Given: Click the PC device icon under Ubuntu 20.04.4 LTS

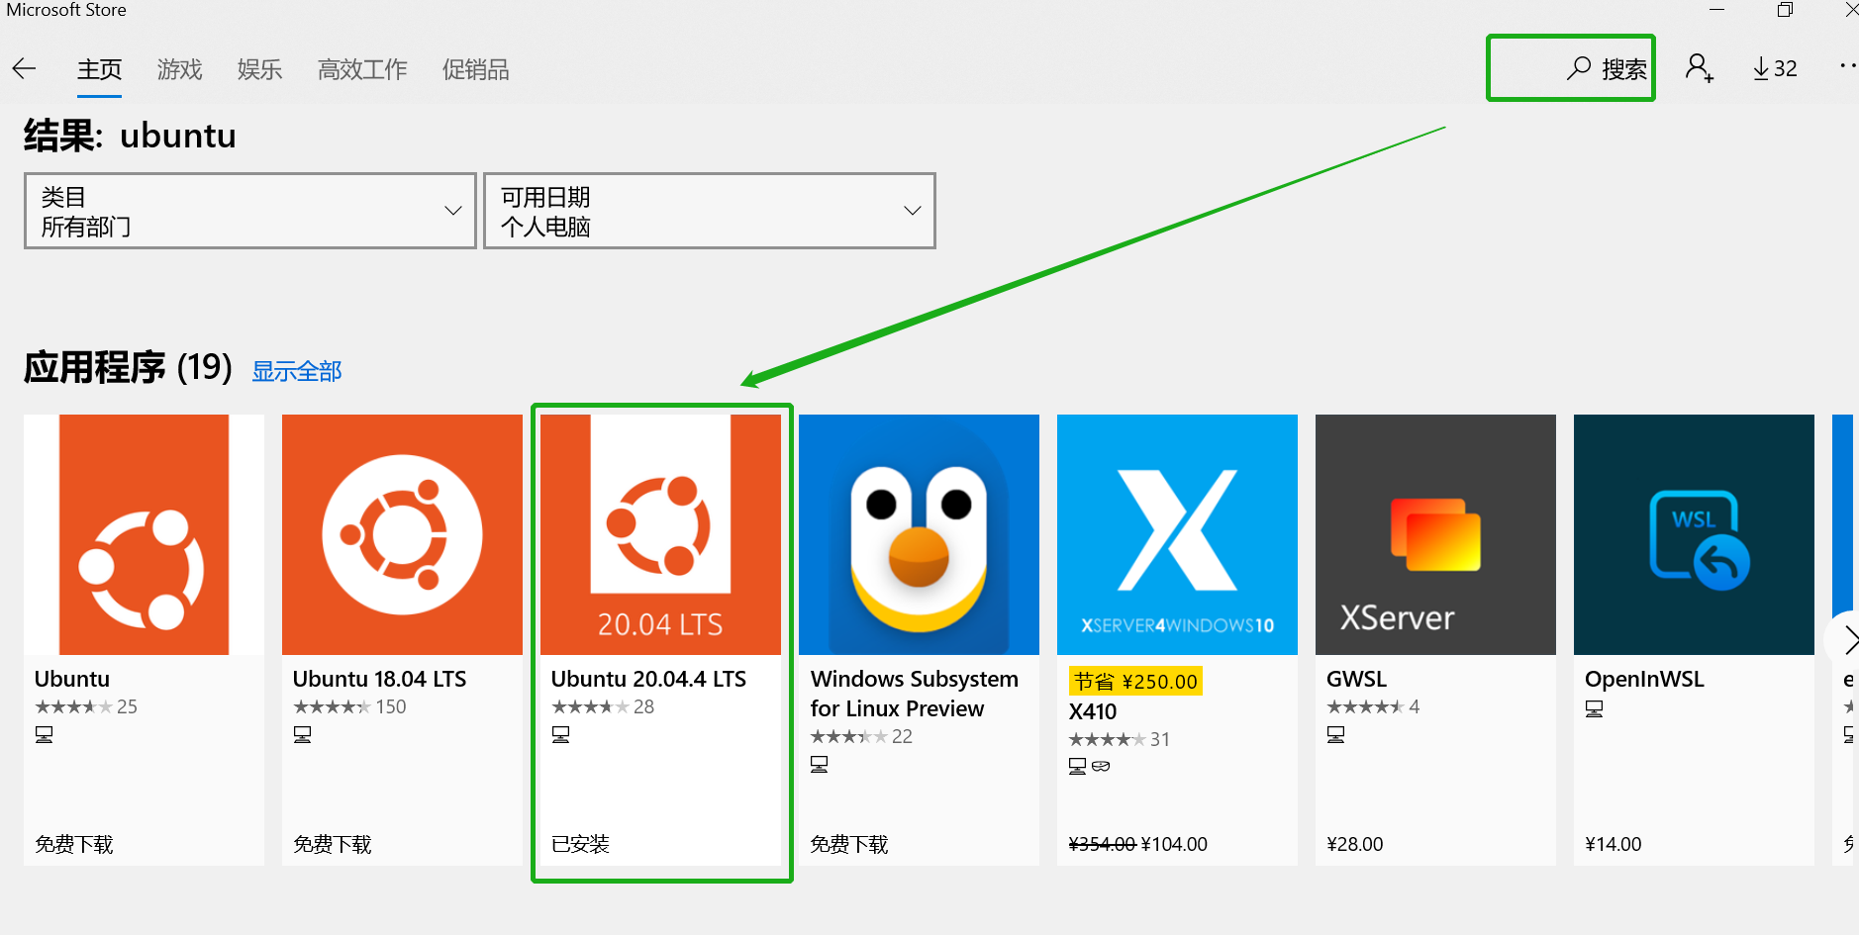Looking at the screenshot, I should point(561,735).
